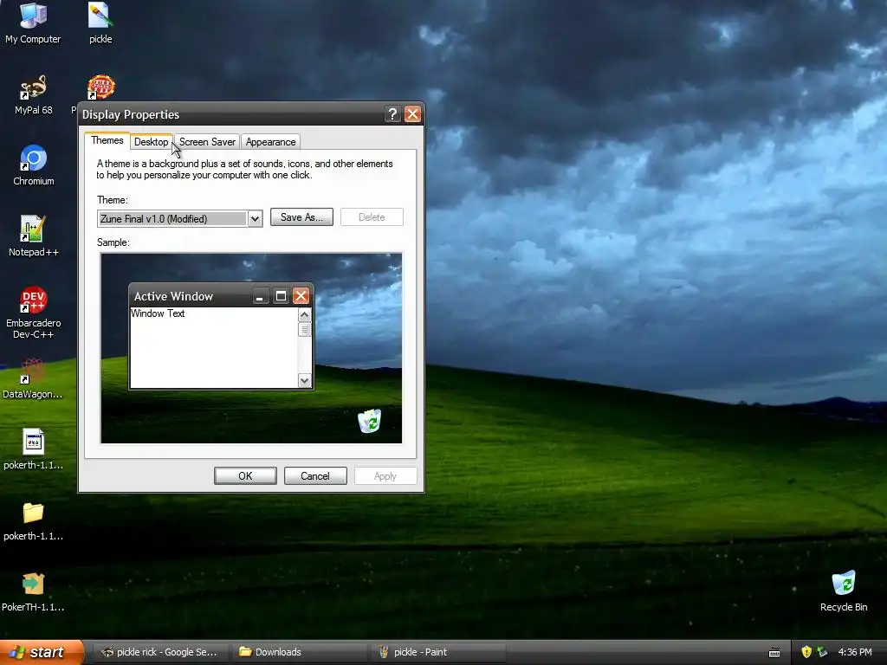Select the Embarcadero Dev-C++ shortcut
The width and height of the screenshot is (887, 665).
[34, 312]
